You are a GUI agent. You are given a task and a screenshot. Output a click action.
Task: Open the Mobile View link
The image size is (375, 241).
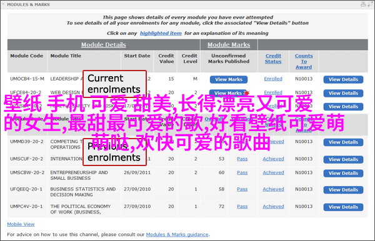(x=21, y=224)
